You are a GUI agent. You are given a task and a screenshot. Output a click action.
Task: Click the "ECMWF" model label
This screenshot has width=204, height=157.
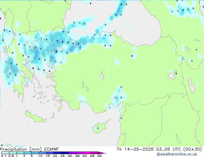(x=52, y=149)
